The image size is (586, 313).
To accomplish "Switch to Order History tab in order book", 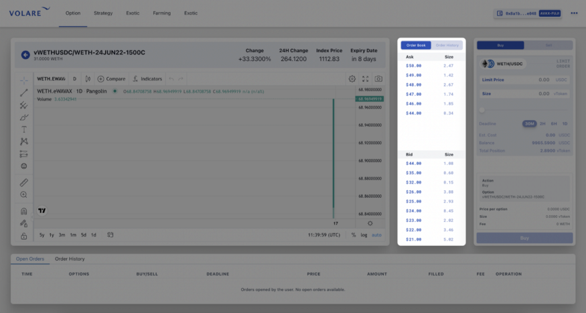I will pyautogui.click(x=447, y=46).
